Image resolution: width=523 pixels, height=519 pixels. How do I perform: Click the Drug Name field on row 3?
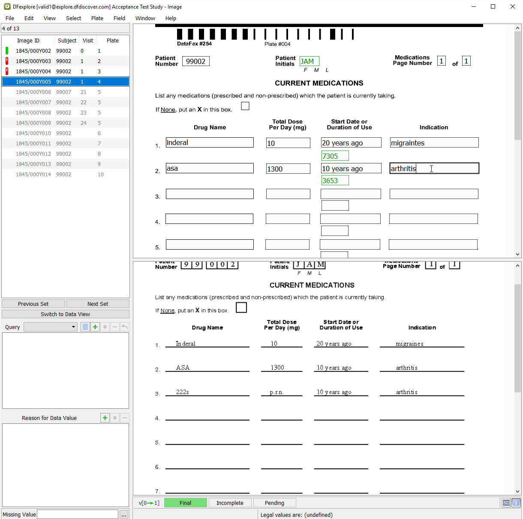tap(210, 194)
